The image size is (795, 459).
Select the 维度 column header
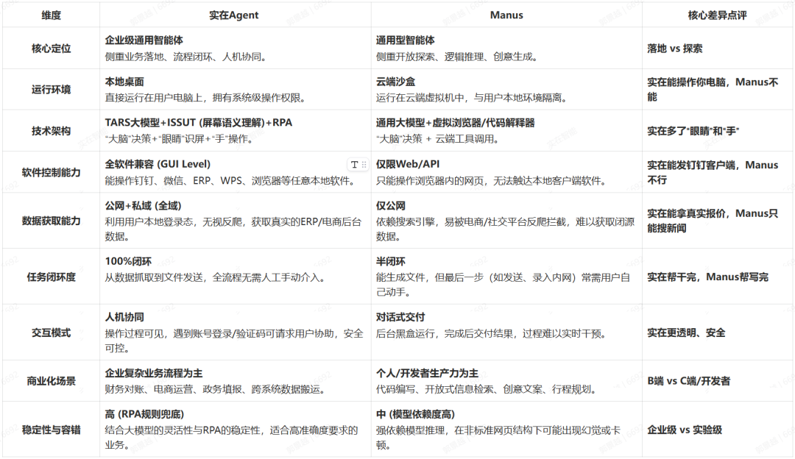click(49, 15)
